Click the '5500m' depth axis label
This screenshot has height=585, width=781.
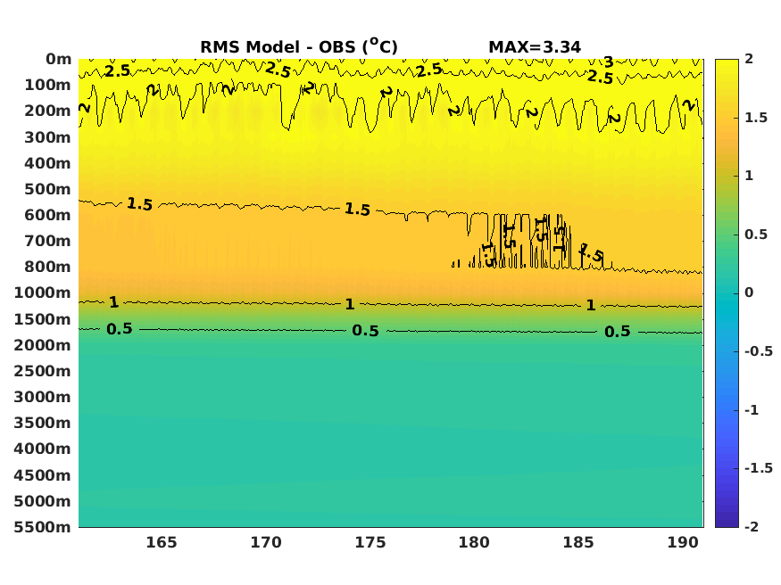coord(43,527)
